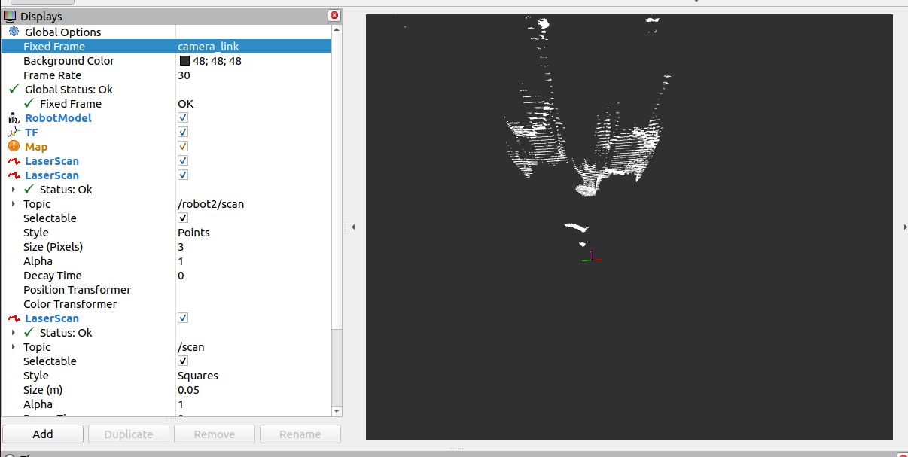908x457 pixels.
Task: Expand the Topic row for /scan
Action: pyautogui.click(x=14, y=347)
